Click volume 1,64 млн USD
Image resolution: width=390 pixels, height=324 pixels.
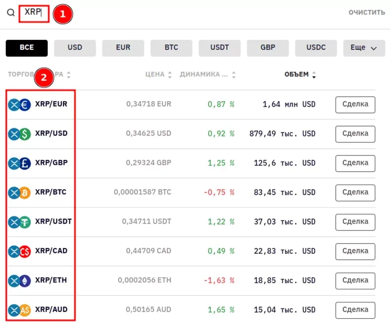[289, 104]
